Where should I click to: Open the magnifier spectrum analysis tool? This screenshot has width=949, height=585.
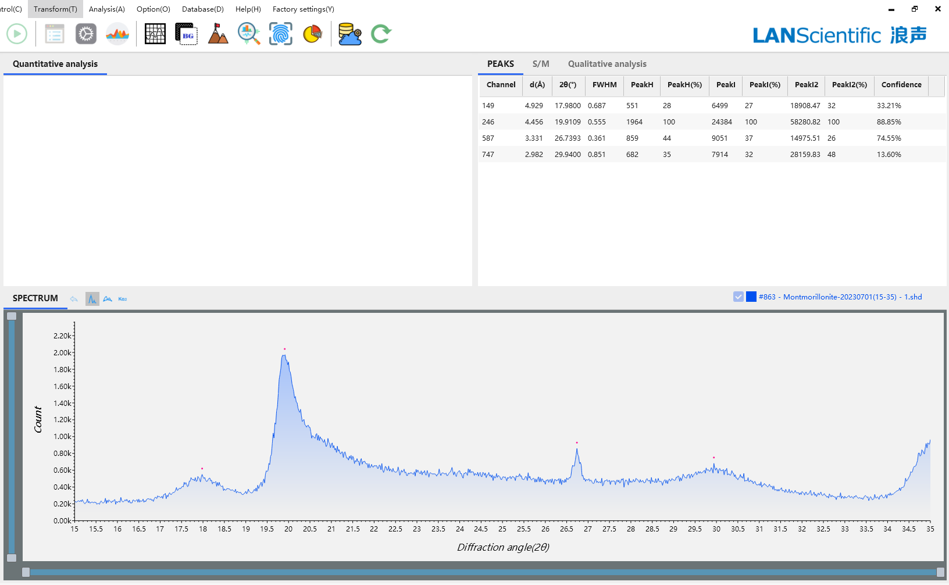click(x=249, y=34)
